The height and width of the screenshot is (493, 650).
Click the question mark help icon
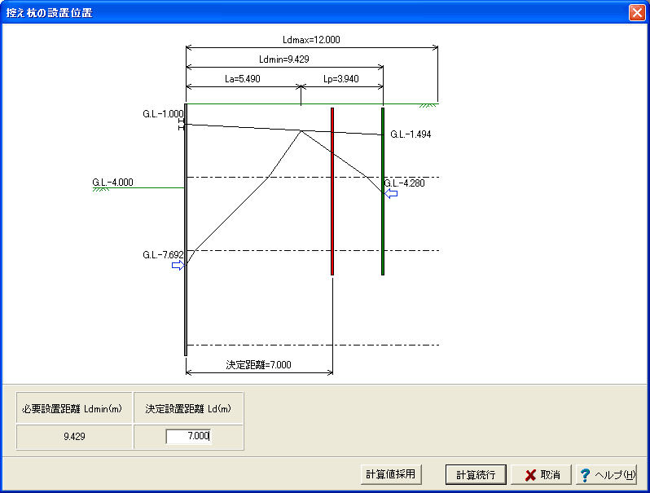(x=585, y=475)
